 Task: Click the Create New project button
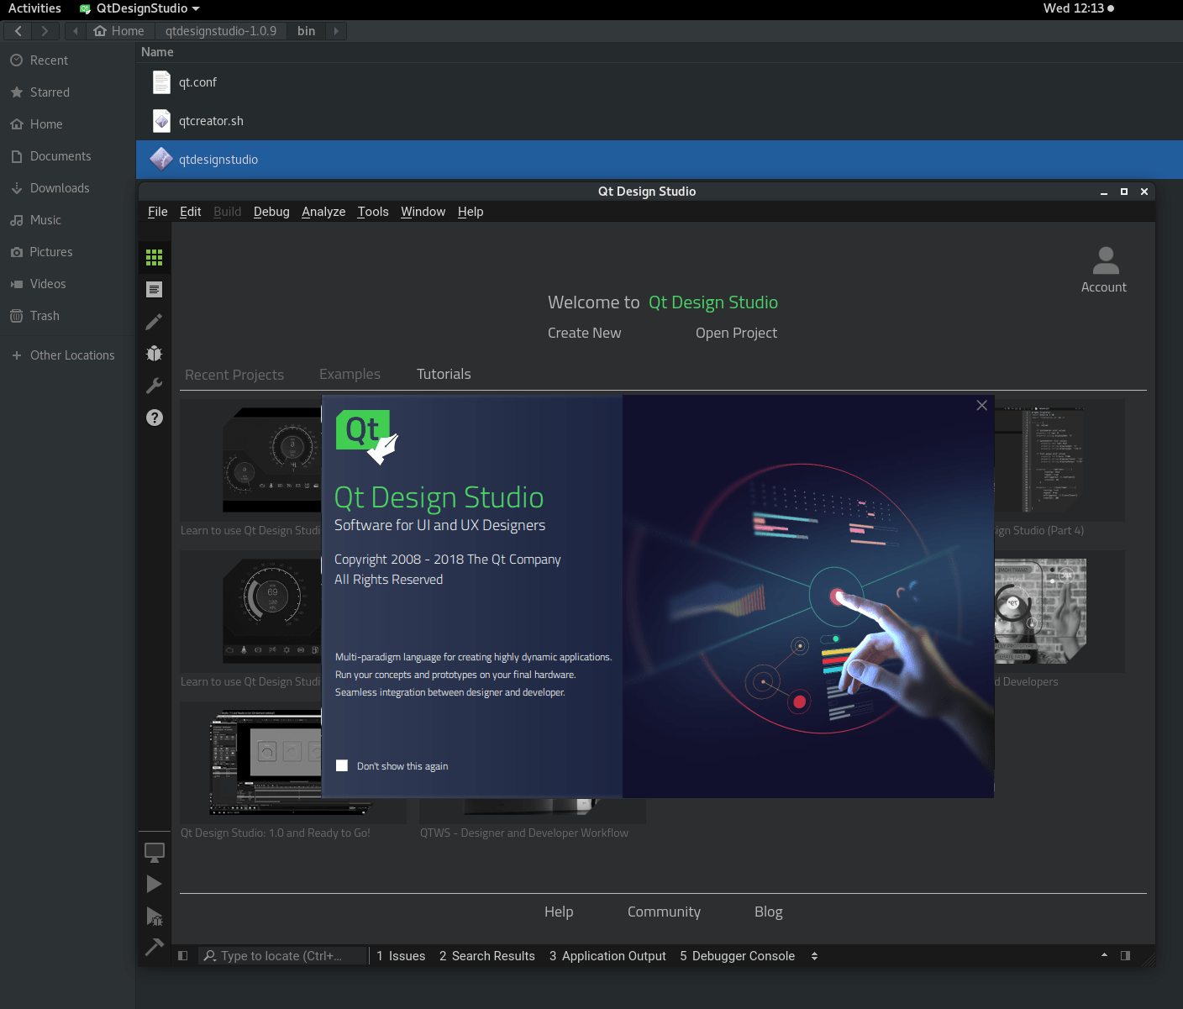click(584, 333)
